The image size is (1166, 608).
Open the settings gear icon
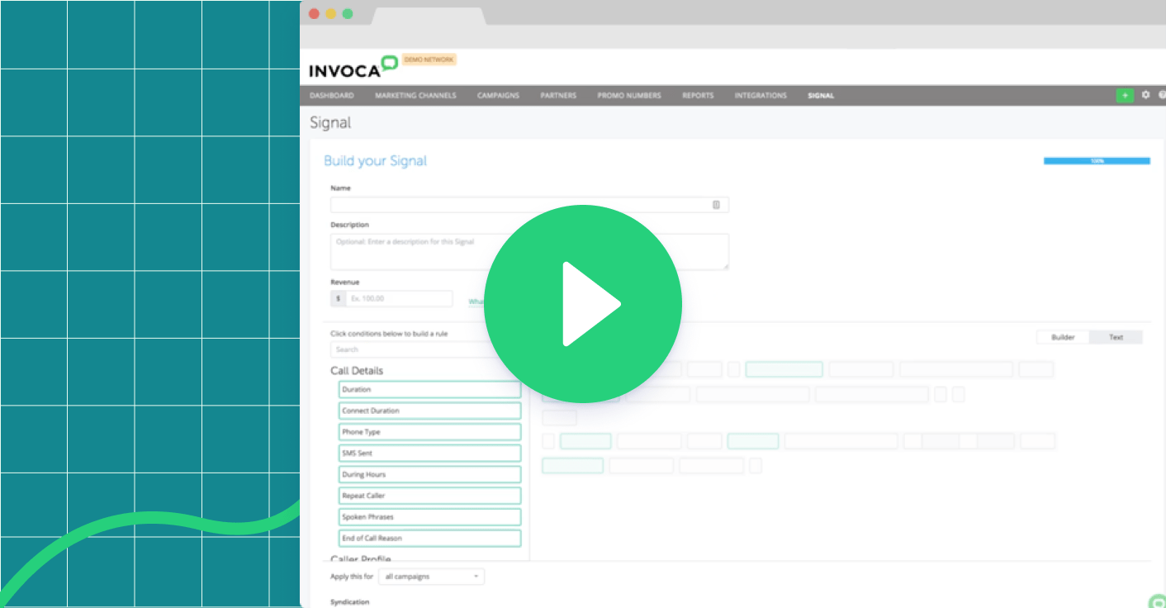(1145, 95)
